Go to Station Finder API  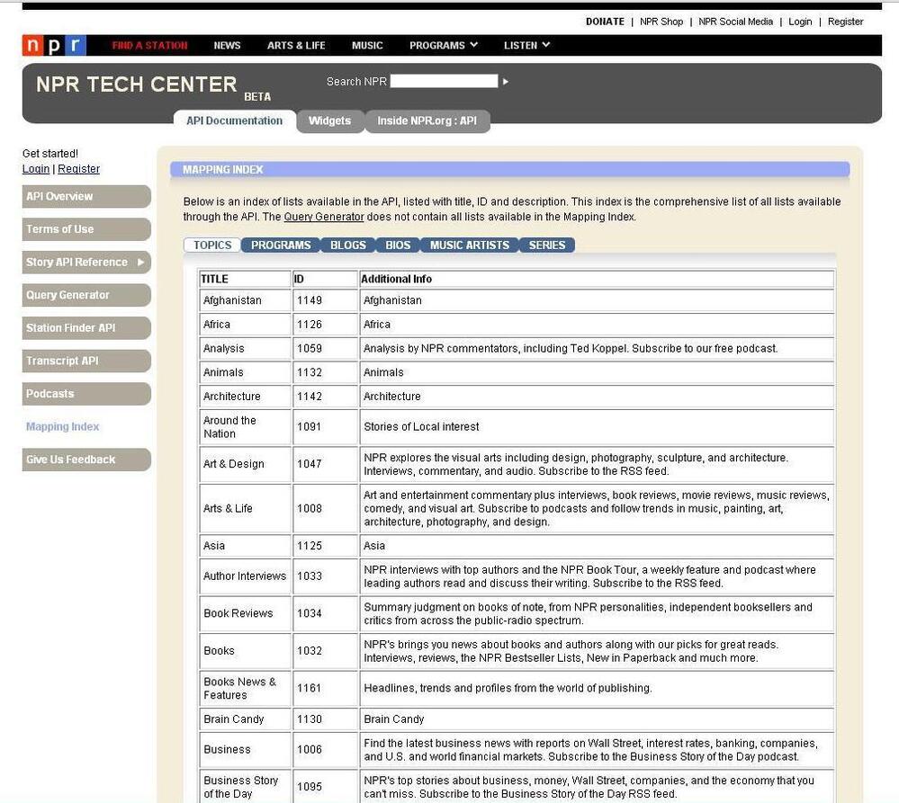86,328
